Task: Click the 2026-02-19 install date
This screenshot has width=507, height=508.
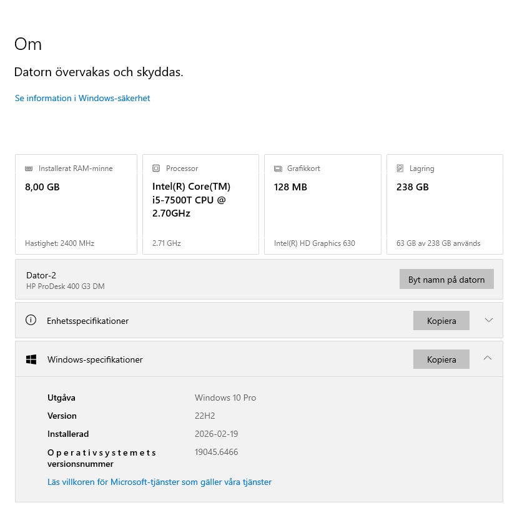Action: point(216,434)
